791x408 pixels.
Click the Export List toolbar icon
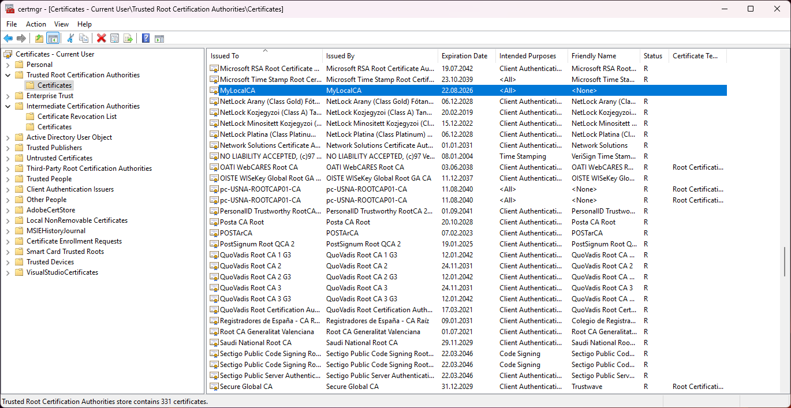coord(128,38)
